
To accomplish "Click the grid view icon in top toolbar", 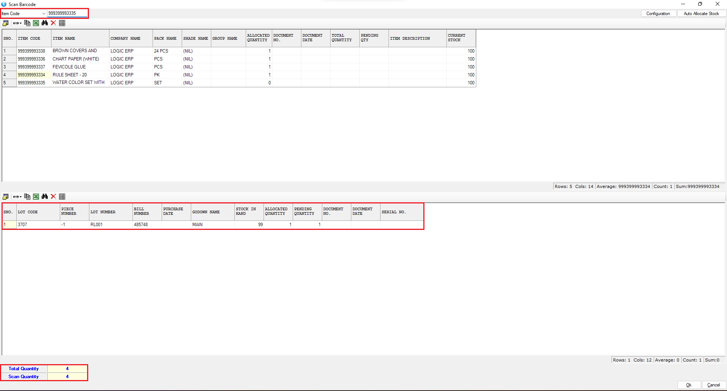I will 62,23.
